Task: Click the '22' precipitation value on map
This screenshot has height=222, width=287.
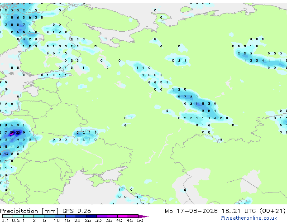Action: pos(18,132)
